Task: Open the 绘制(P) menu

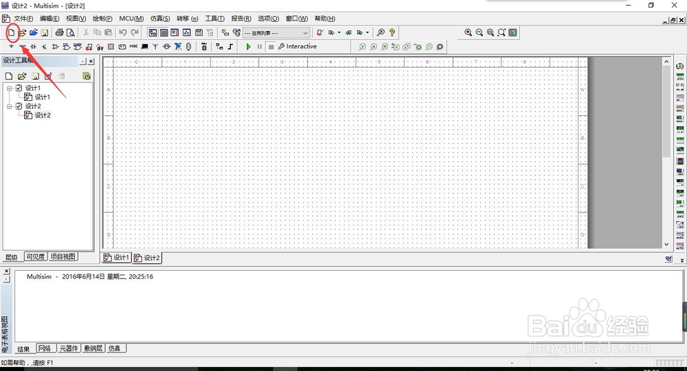Action: click(x=102, y=19)
